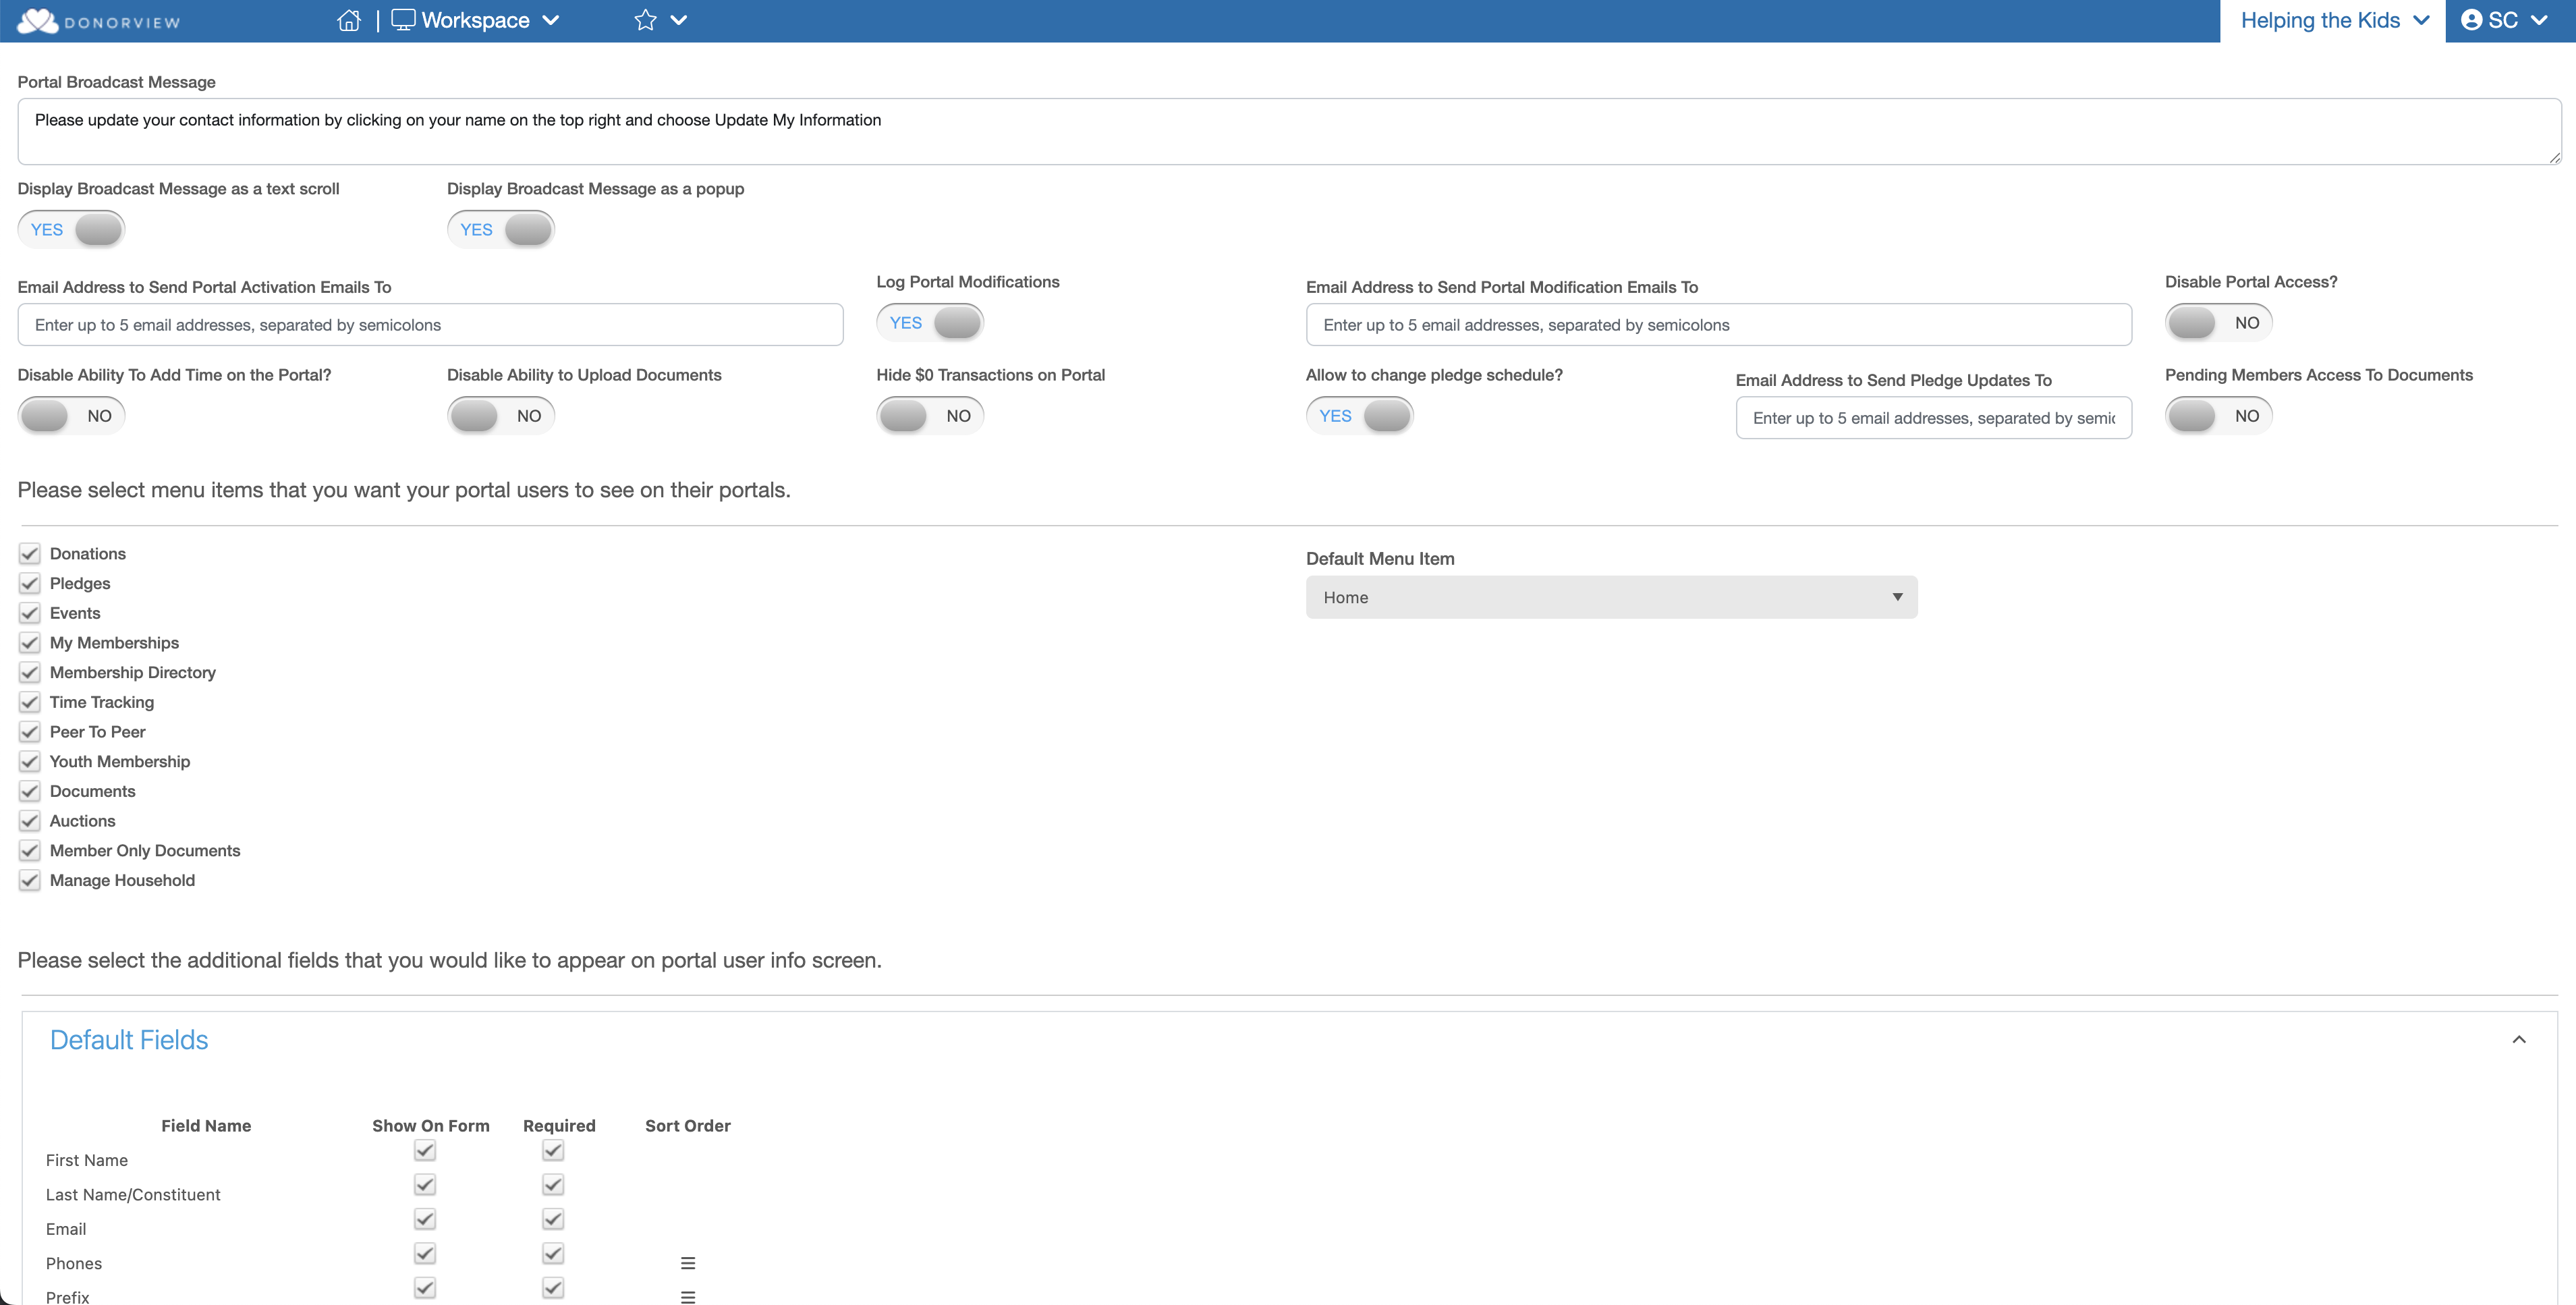Click the home icon in header
Image resolution: width=2576 pixels, height=1305 pixels.
(x=348, y=20)
